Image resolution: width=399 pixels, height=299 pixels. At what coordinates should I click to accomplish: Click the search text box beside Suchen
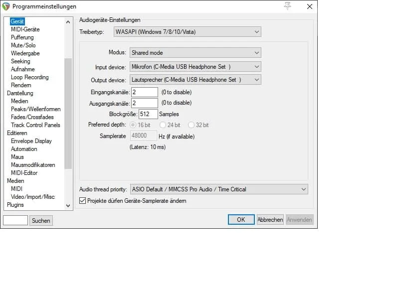15,220
